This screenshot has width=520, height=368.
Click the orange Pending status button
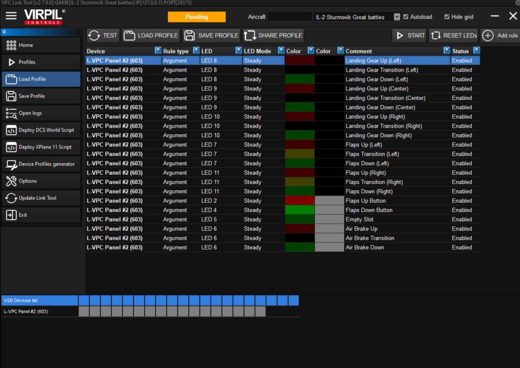(x=197, y=17)
